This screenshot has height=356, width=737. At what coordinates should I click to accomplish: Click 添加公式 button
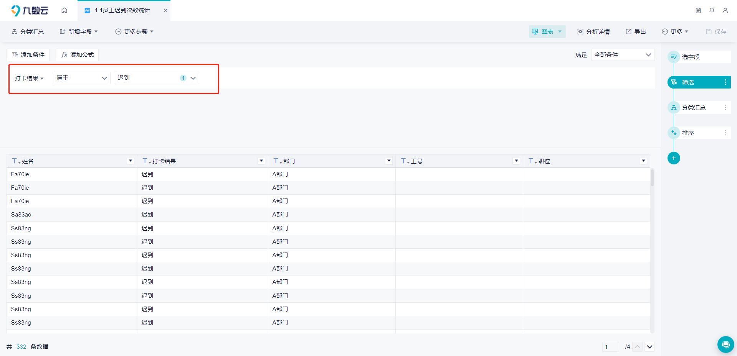tap(77, 55)
